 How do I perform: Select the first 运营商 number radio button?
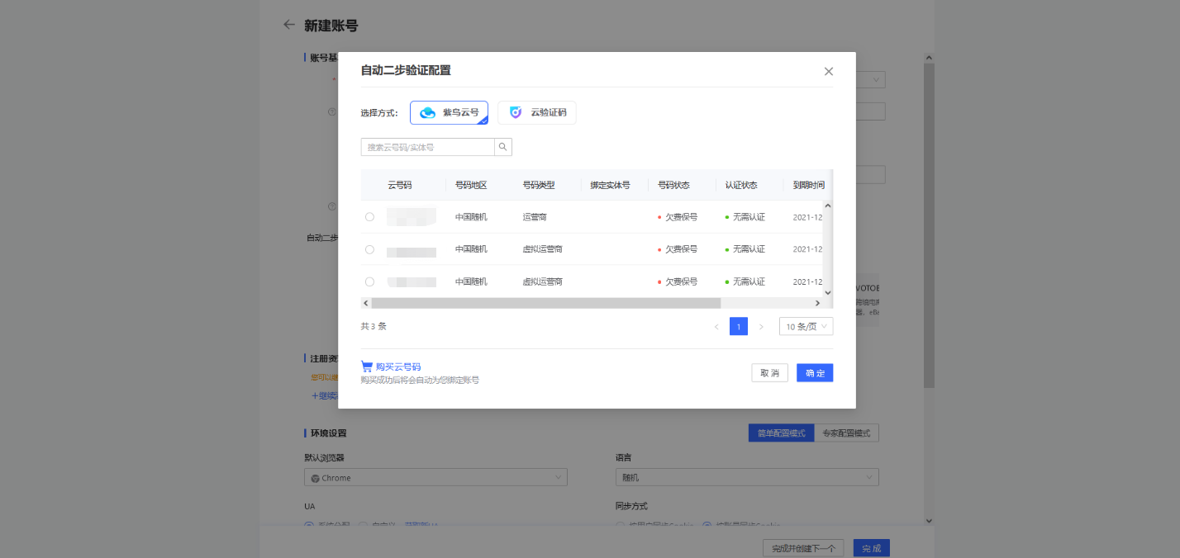pos(369,216)
